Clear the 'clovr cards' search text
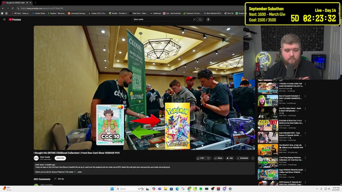342x192 pixels. [194, 19]
